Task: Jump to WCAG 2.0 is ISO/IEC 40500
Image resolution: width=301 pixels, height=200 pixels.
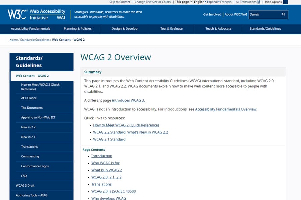Action: 113,191
